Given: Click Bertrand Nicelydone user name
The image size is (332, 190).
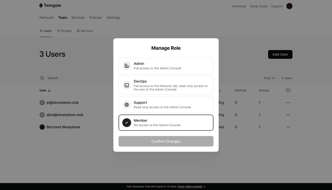Looking at the screenshot, I should pos(63,127).
